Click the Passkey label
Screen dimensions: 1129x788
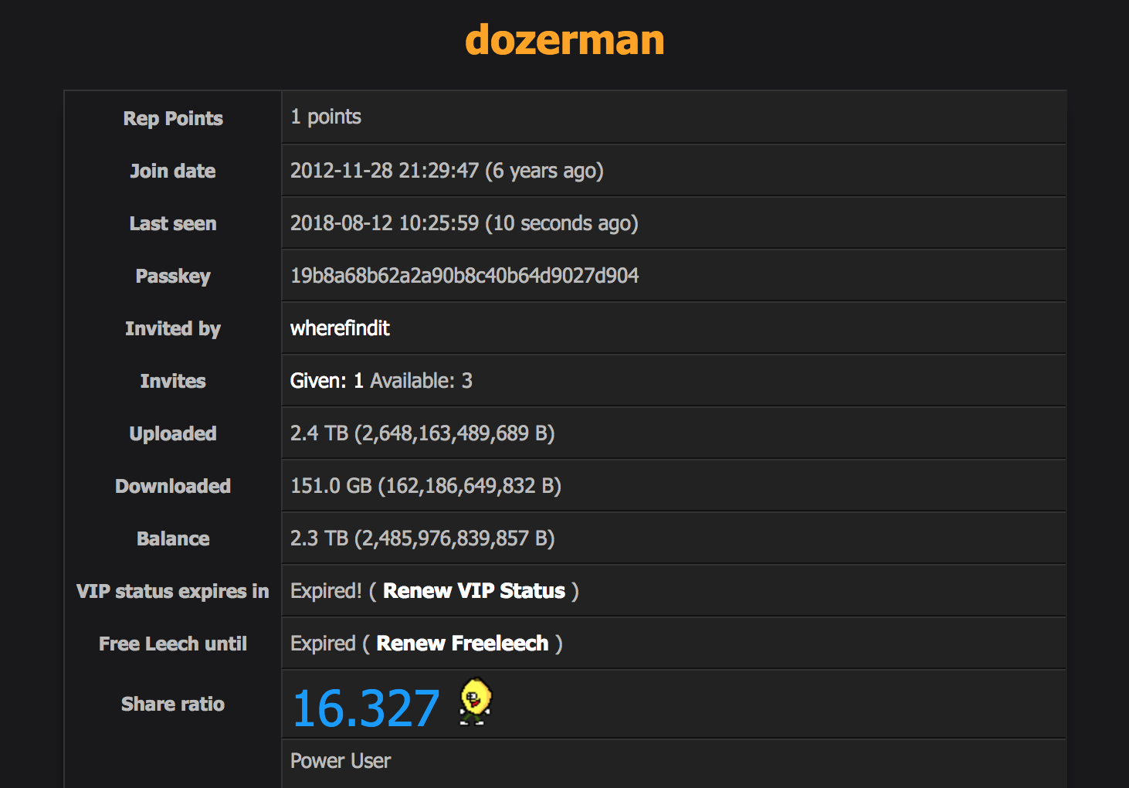click(x=173, y=276)
